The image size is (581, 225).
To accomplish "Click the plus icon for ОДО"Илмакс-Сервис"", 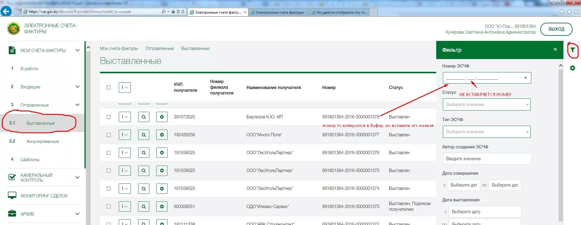I will click(162, 207).
